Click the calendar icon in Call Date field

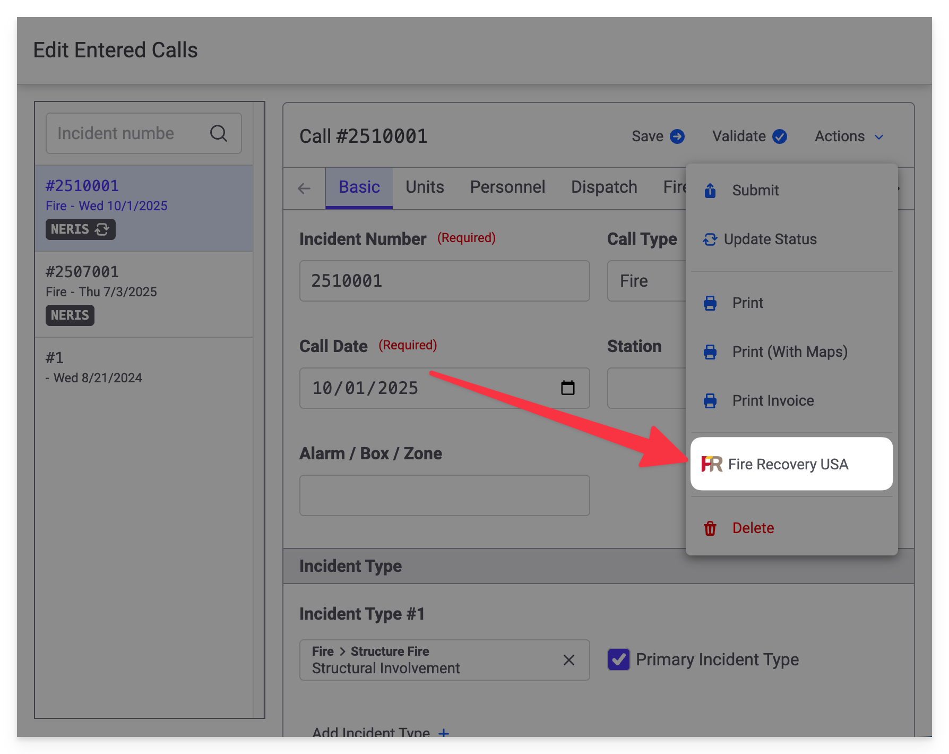(567, 388)
